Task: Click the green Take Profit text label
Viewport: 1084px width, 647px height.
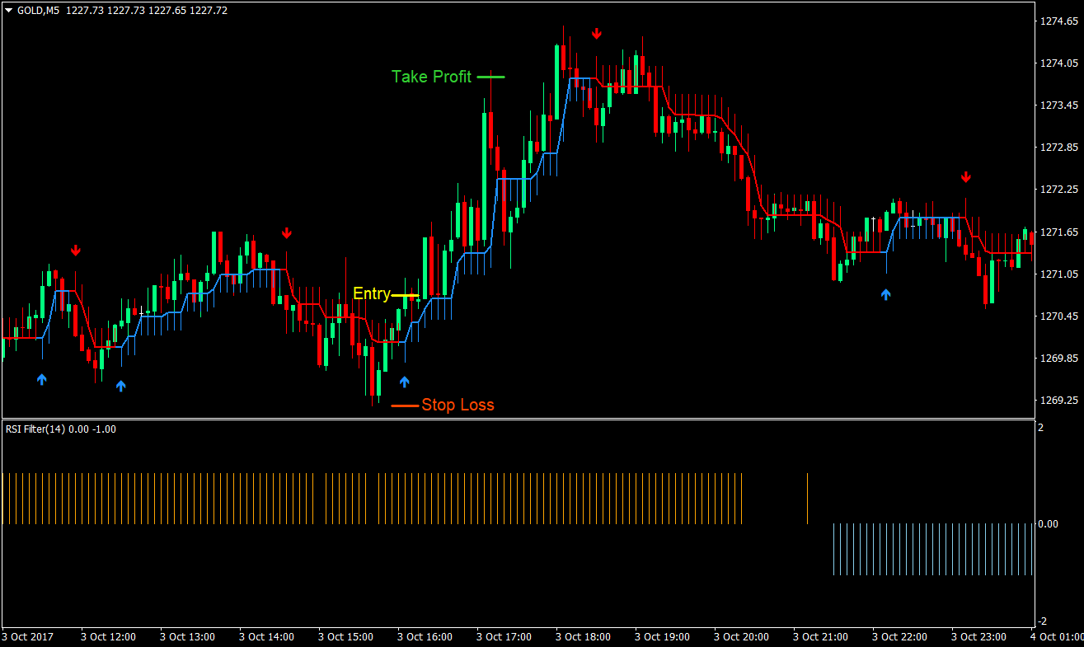Action: click(x=431, y=77)
